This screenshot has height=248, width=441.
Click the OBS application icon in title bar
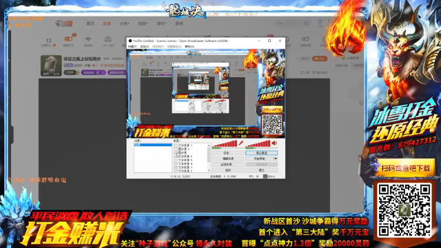pos(130,41)
